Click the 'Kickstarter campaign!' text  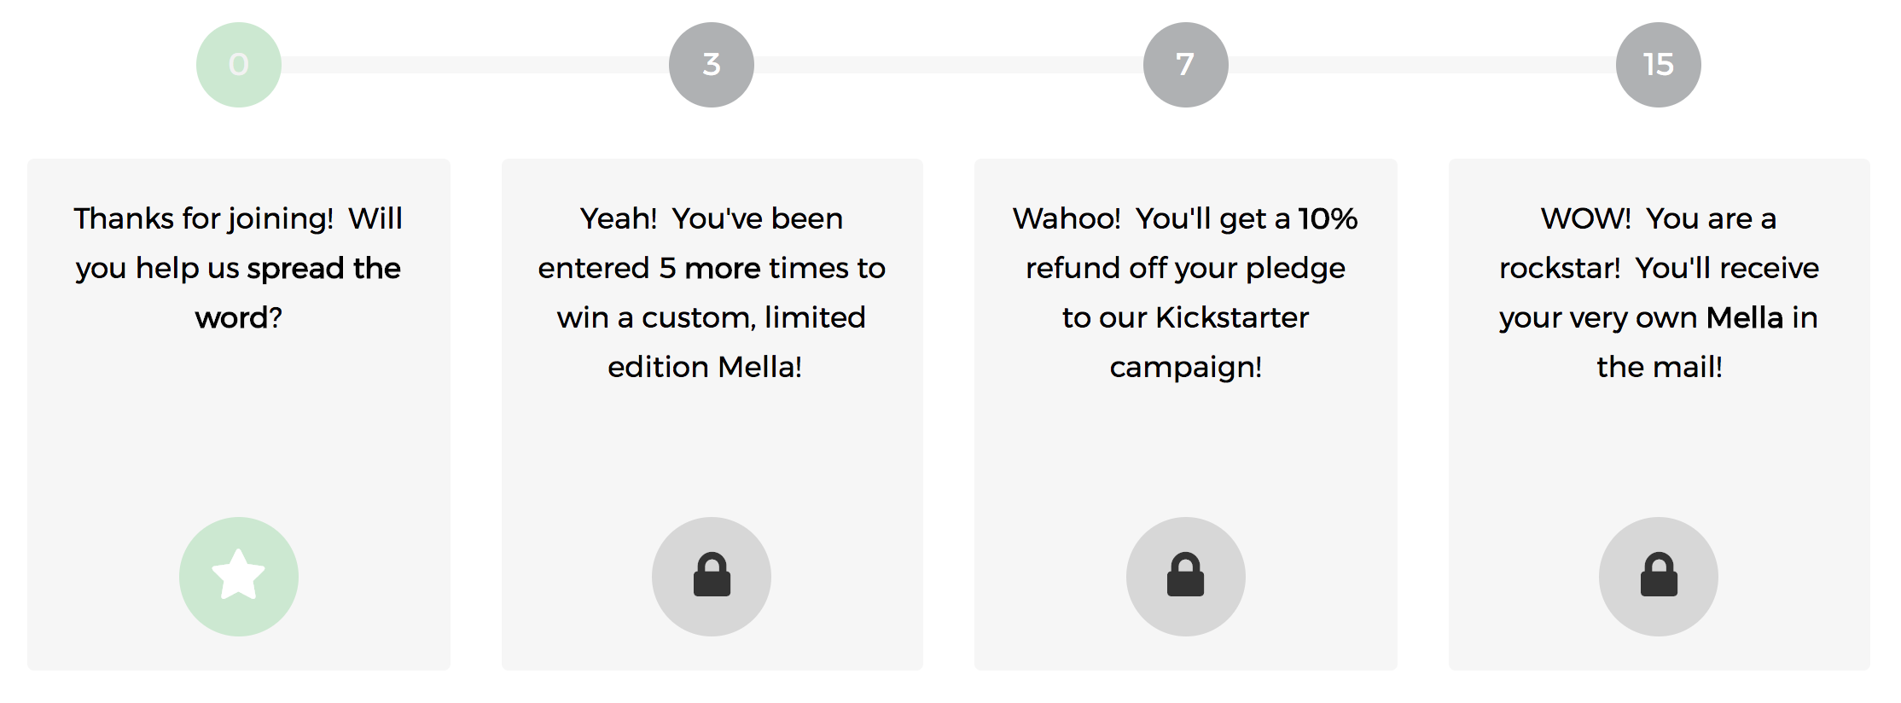click(1208, 342)
